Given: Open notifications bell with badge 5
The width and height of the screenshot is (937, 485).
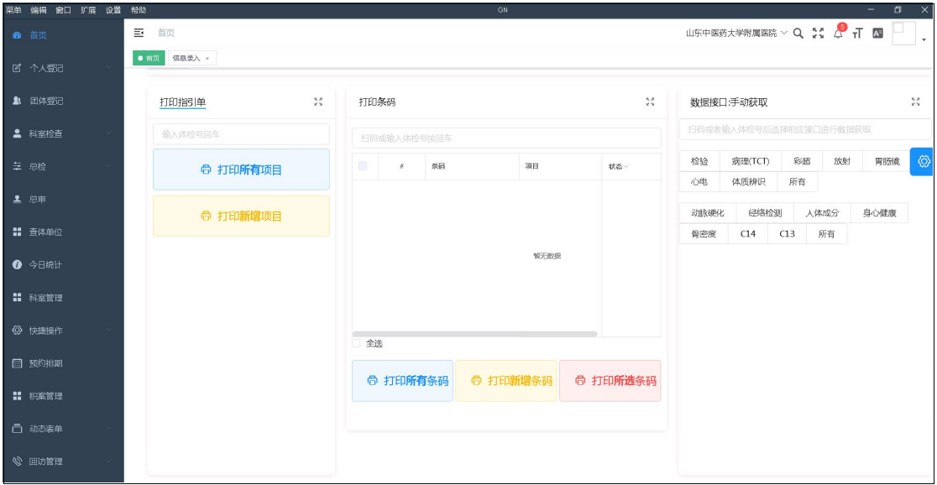Looking at the screenshot, I should coord(838,34).
